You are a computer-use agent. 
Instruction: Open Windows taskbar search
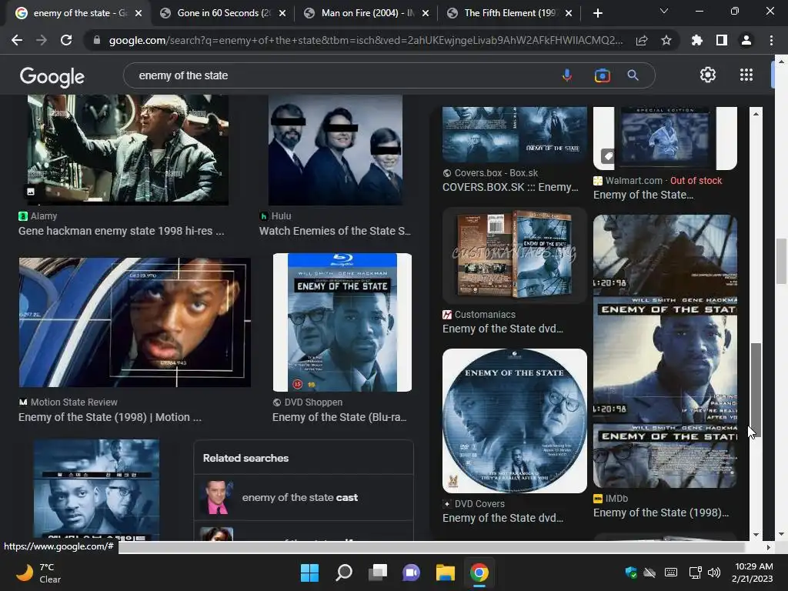pos(344,573)
